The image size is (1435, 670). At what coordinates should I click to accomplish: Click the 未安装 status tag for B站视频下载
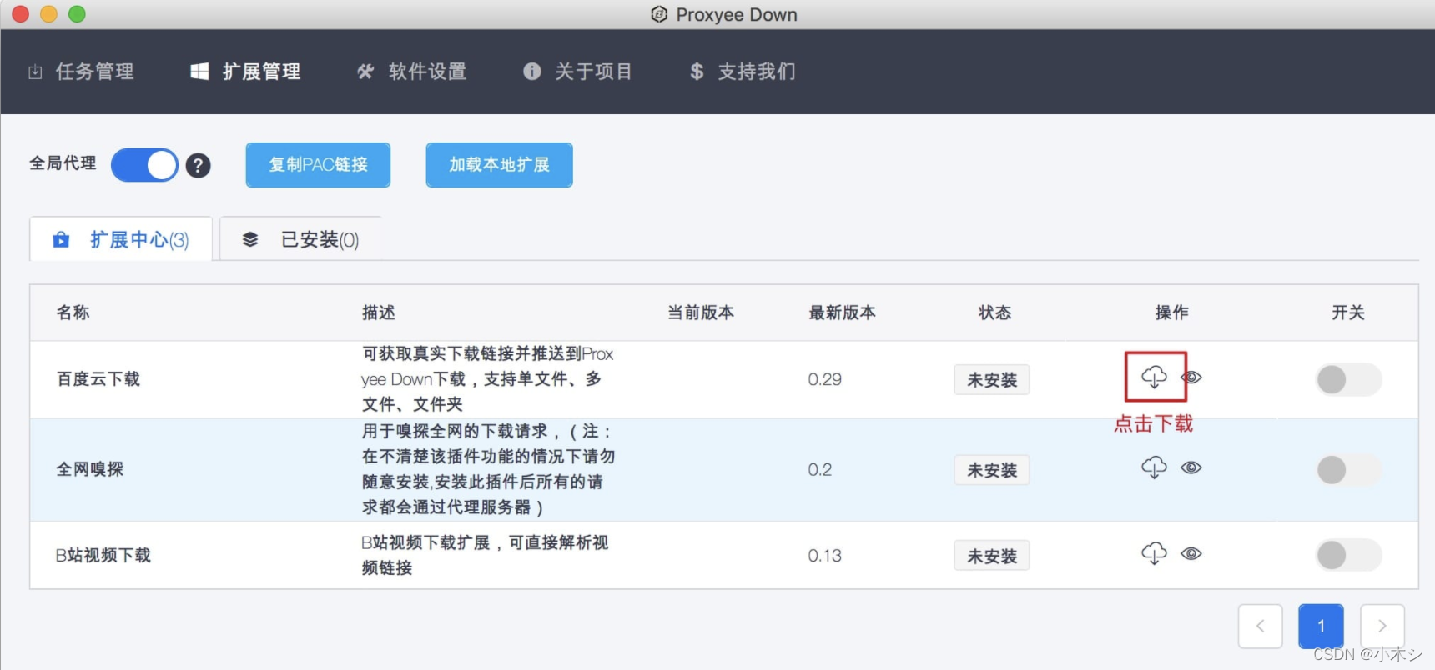[x=992, y=556]
